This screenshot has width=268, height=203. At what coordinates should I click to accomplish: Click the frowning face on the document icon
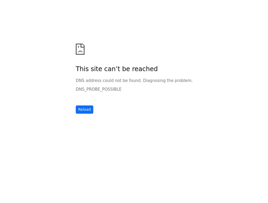click(x=80, y=50)
